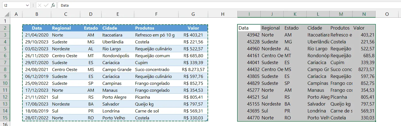Screen dimensions: 401x126
Task: Click cell Suco concentrado
Action: (x=156, y=69)
